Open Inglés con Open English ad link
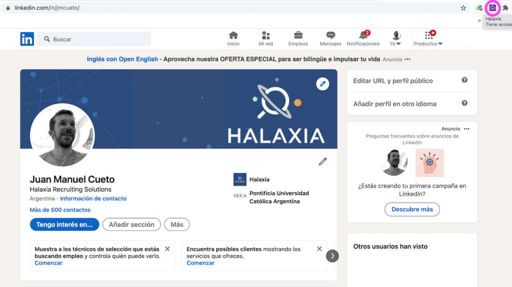This screenshot has width=512, height=287. click(122, 59)
